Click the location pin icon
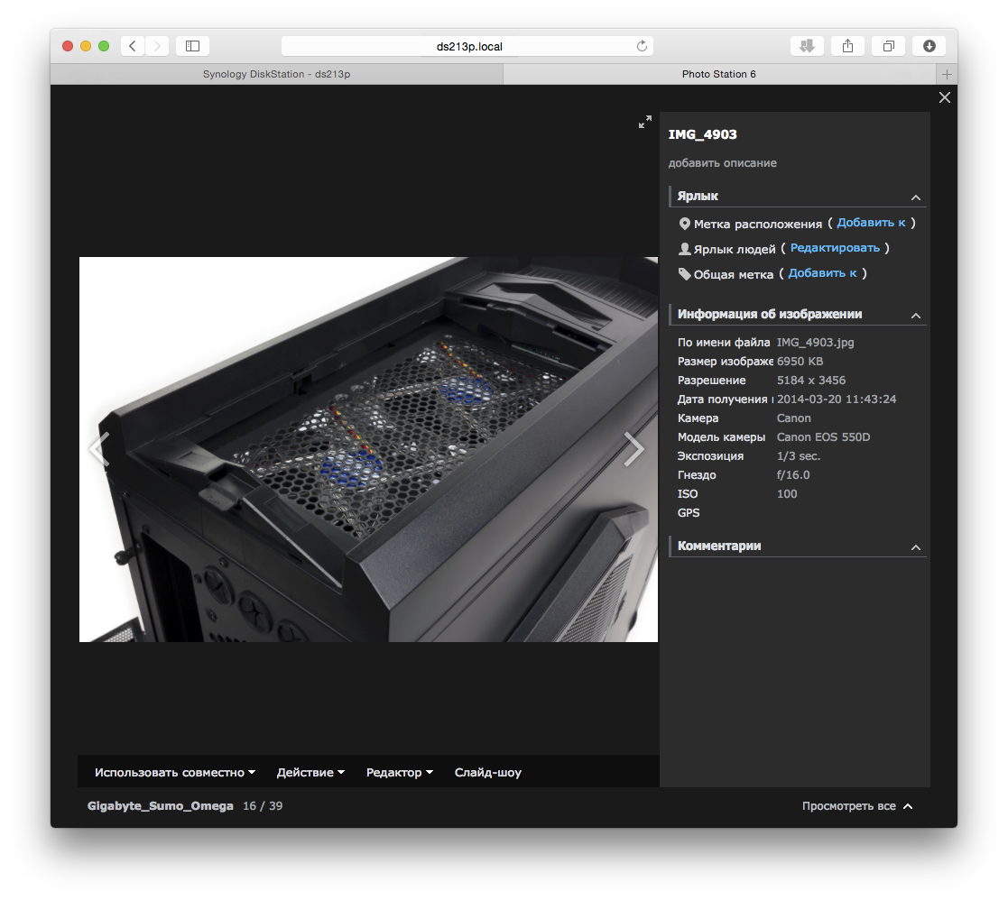Screen dimensions: 1008x900 [685, 224]
